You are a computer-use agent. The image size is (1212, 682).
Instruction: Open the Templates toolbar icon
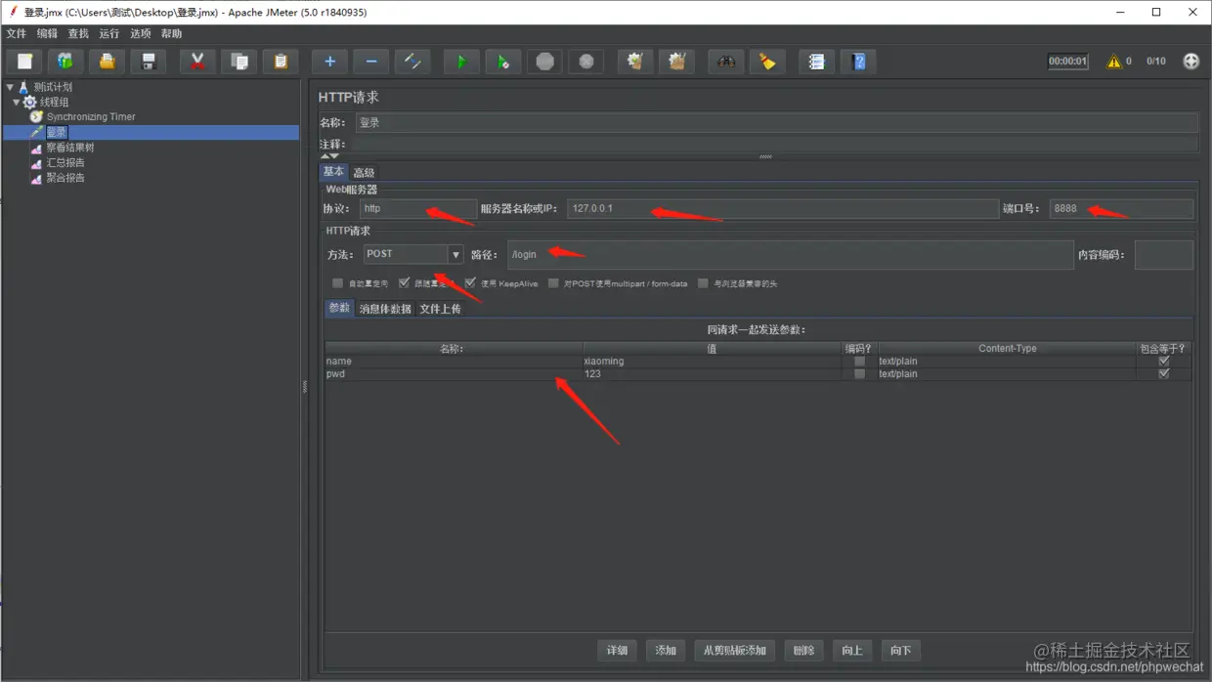[65, 62]
